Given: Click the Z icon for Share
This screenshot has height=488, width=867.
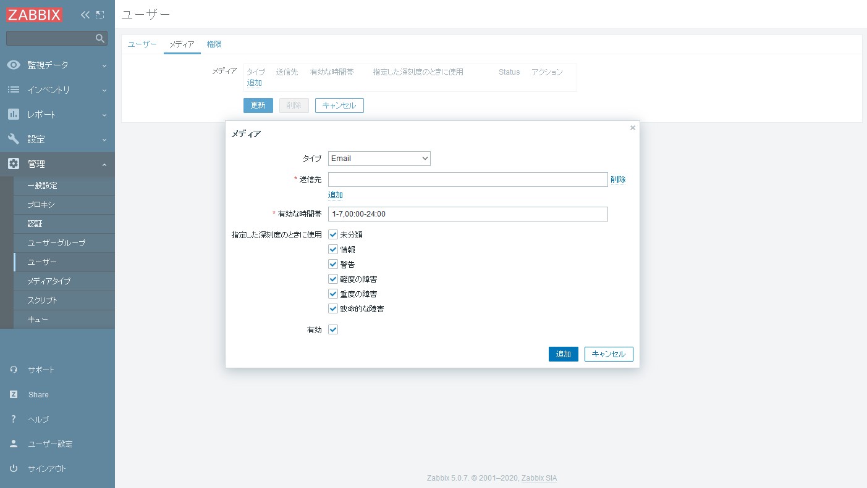Looking at the screenshot, I should 14,394.
